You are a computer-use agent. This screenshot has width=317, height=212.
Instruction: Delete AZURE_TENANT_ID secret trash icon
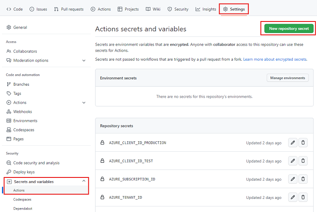point(303,197)
